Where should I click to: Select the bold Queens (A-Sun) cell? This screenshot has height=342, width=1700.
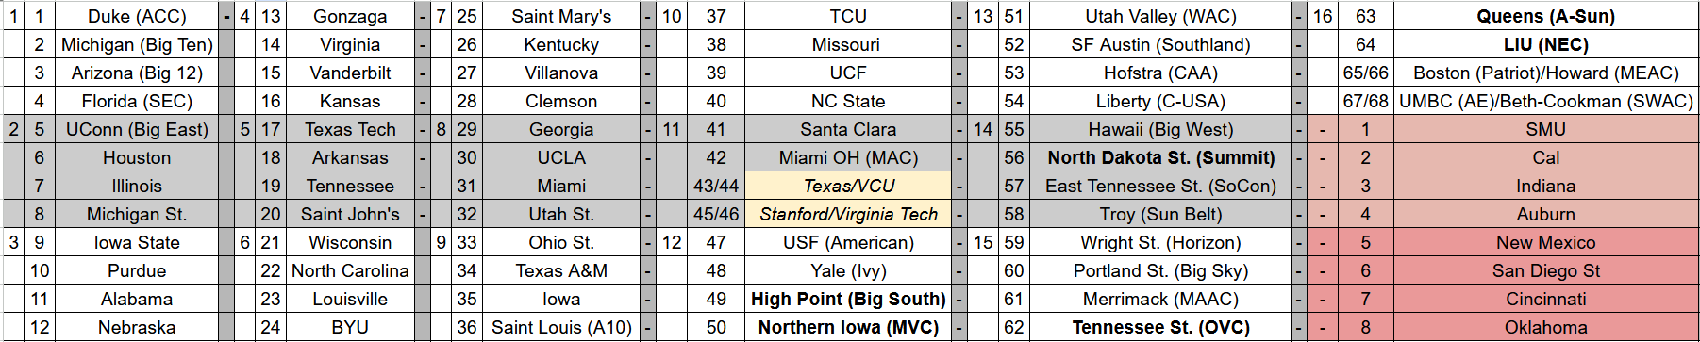coord(1545,16)
